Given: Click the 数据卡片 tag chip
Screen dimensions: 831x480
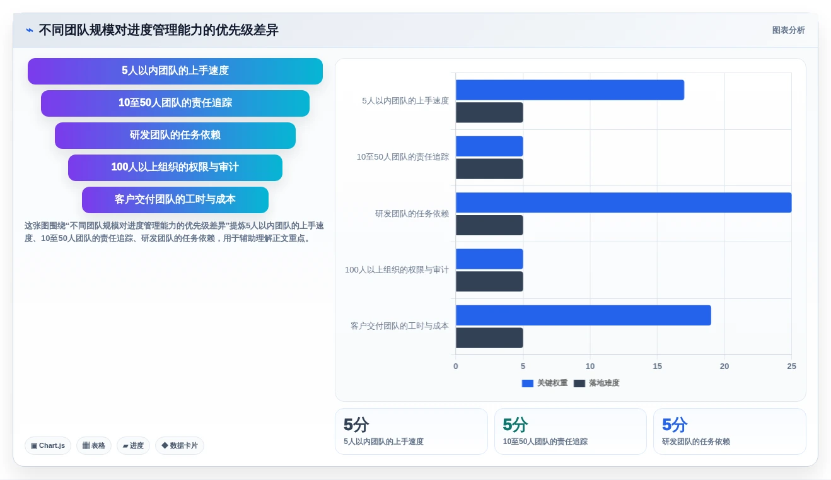Looking at the screenshot, I should (x=180, y=446).
